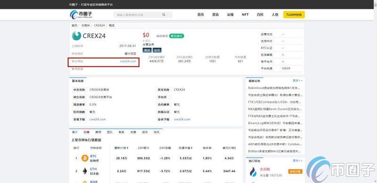The width and height of the screenshot is (377, 183).
Task: Open 更多>> beside 最新公告
Action: pyautogui.click(x=298, y=81)
